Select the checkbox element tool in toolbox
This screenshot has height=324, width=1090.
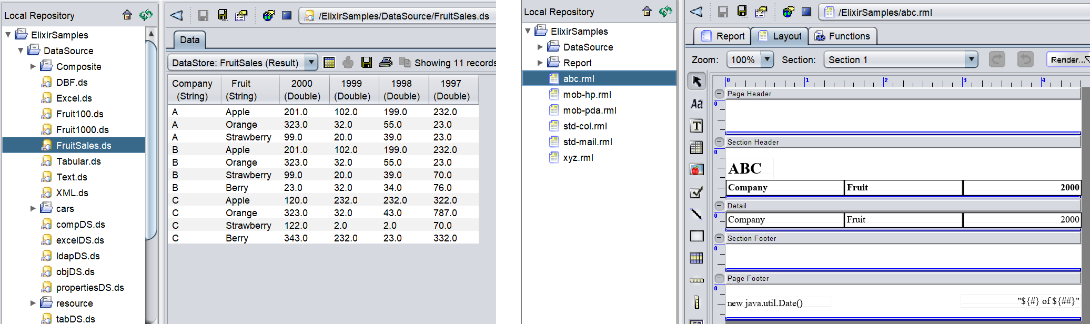pos(697,193)
